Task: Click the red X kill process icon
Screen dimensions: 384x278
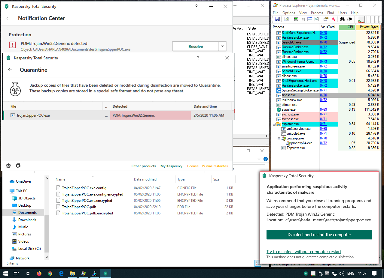Action: click(333, 19)
